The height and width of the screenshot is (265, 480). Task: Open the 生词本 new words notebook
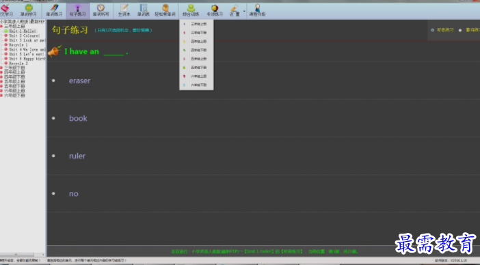[x=124, y=11]
